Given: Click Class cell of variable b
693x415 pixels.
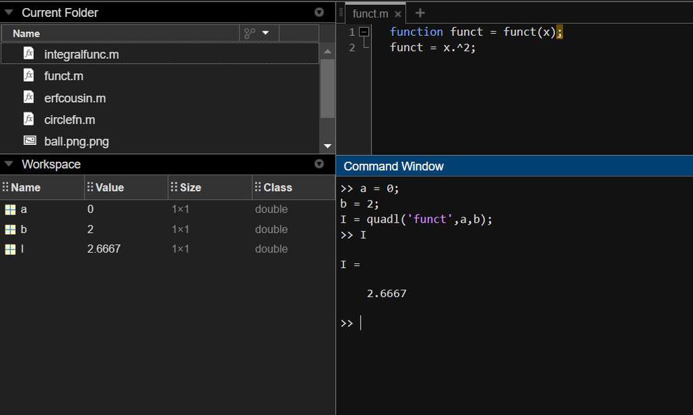Looking at the screenshot, I should (x=271, y=230).
